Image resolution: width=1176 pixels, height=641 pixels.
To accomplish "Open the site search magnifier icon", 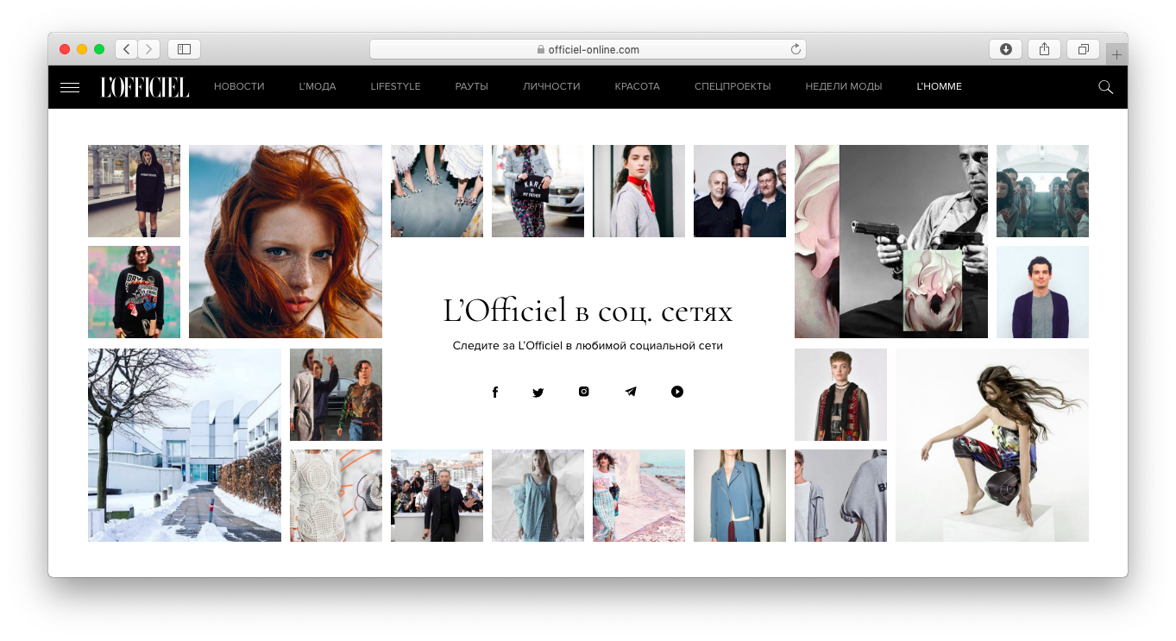I will (x=1105, y=87).
